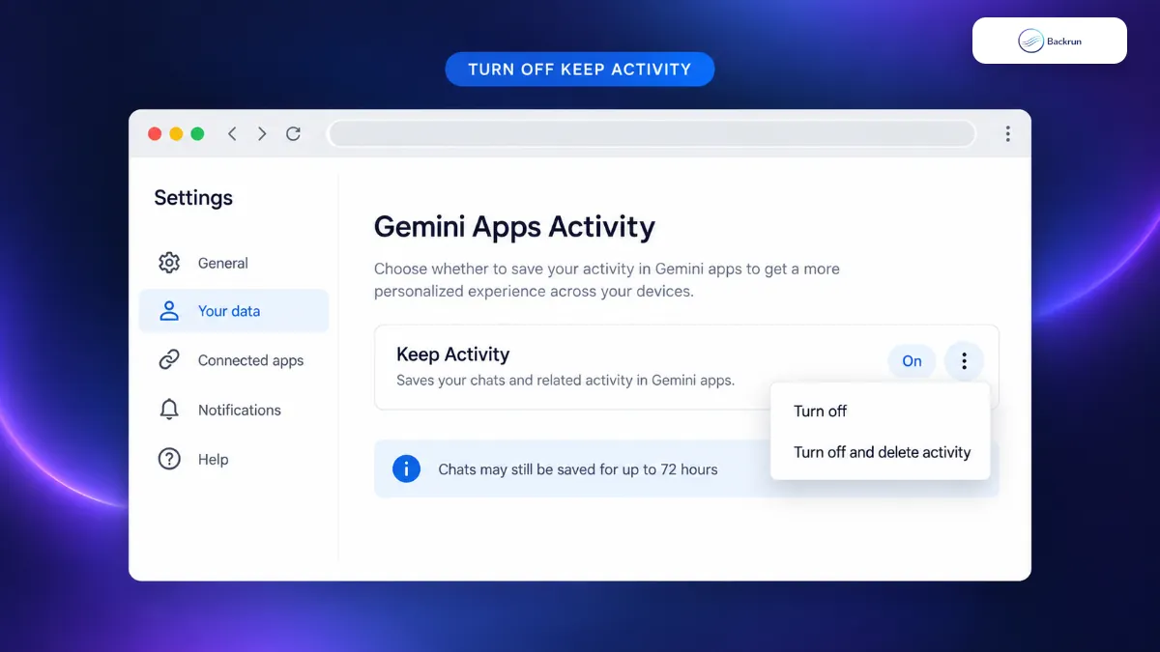The height and width of the screenshot is (652, 1160).
Task: Reload the page with refresh icon
Action: click(294, 134)
